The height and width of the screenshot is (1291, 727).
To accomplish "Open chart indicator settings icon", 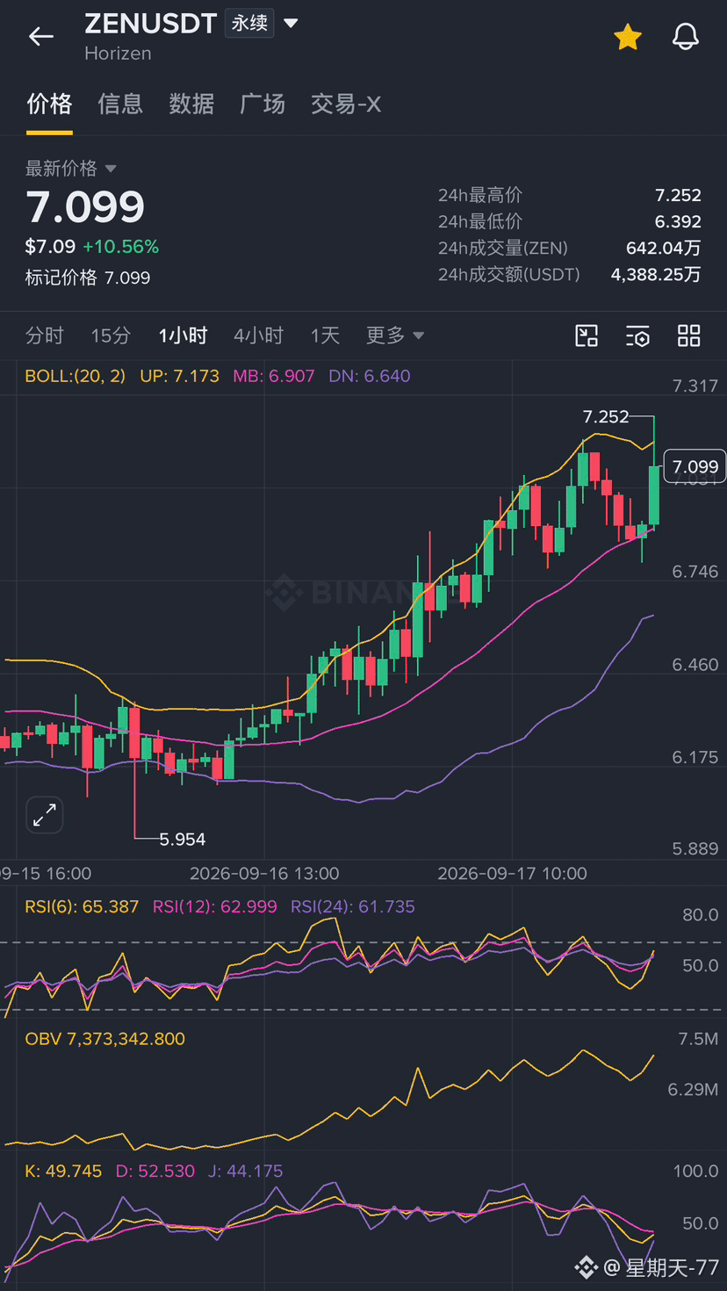I will tap(637, 335).
